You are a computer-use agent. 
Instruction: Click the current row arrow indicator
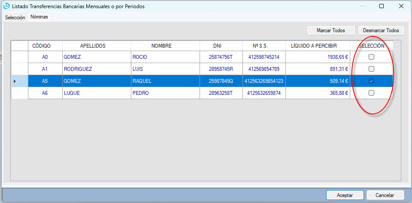(15, 81)
